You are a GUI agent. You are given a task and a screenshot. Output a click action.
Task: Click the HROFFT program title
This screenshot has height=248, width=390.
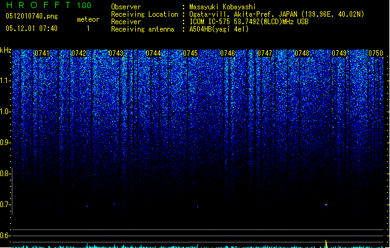38,5
